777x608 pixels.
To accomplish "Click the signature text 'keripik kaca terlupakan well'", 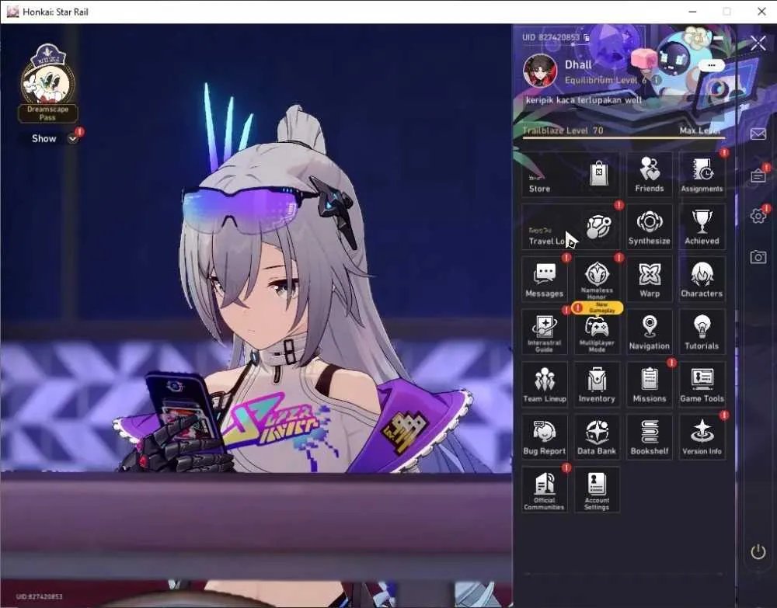I will (584, 100).
